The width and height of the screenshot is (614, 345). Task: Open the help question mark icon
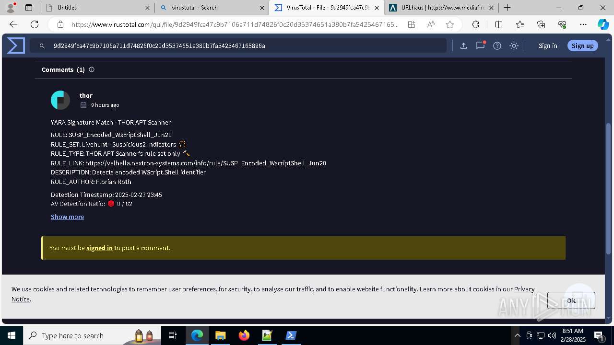[x=497, y=46]
